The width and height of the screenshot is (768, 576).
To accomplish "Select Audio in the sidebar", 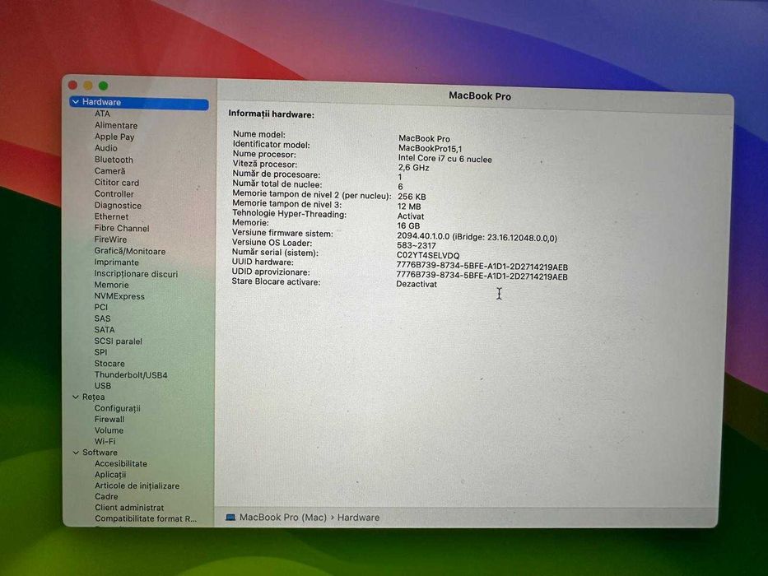I will 106,147.
